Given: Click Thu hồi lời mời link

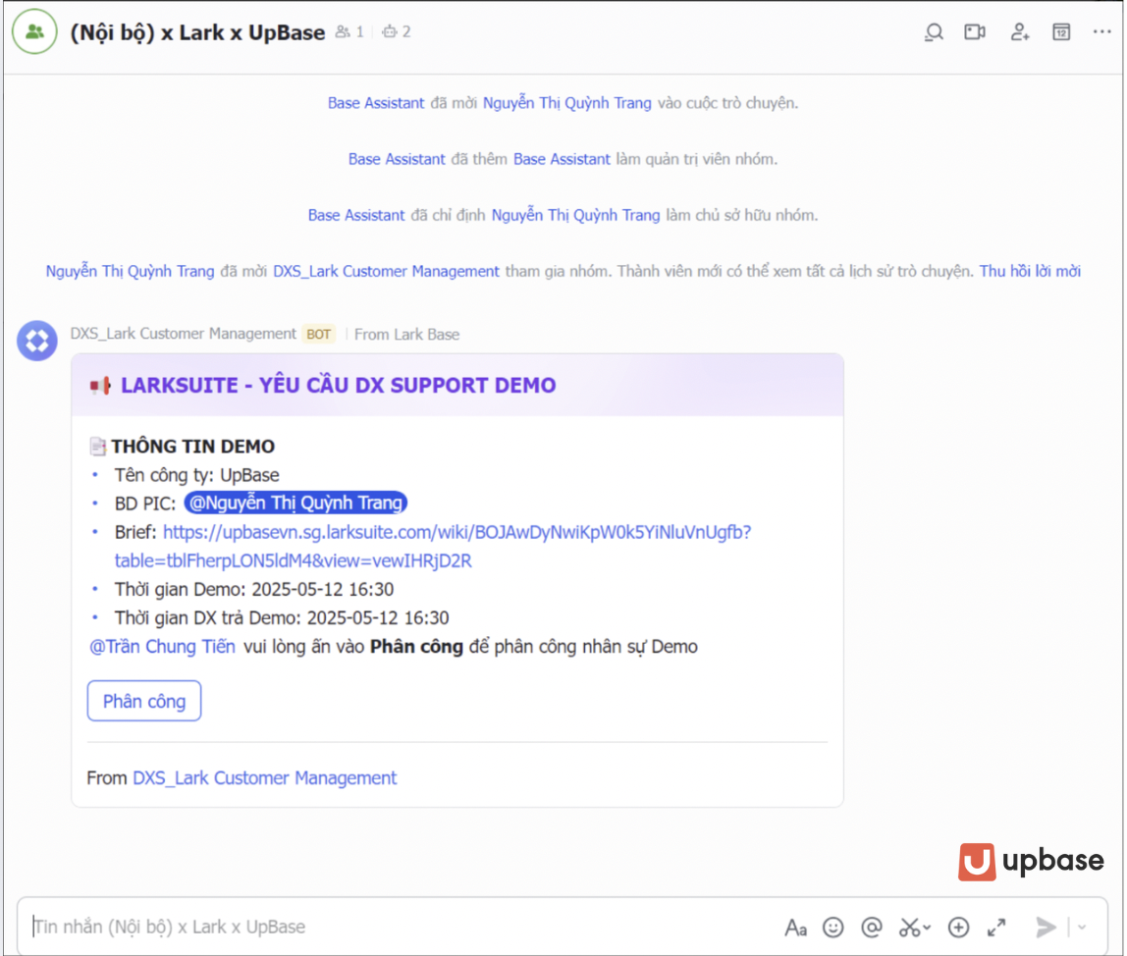Looking at the screenshot, I should (1030, 271).
